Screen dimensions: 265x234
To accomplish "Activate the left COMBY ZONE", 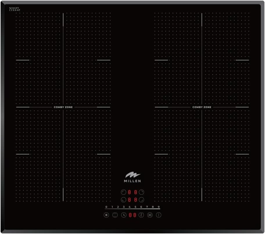I will pos(63,107).
